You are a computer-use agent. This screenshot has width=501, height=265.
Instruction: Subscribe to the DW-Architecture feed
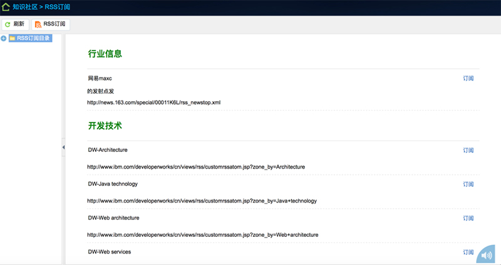(468, 150)
